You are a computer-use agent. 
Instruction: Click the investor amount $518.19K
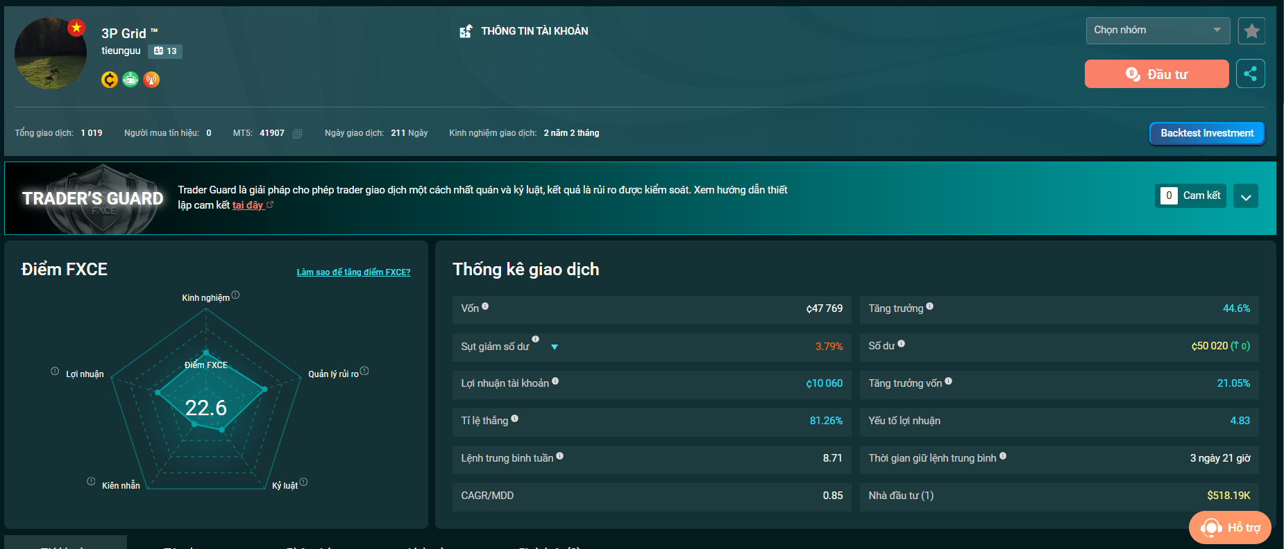[x=1228, y=496]
